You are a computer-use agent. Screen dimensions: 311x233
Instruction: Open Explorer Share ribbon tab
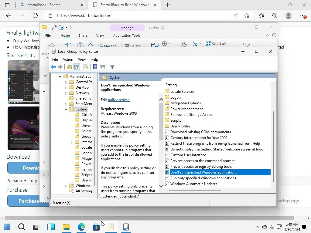[83, 35]
